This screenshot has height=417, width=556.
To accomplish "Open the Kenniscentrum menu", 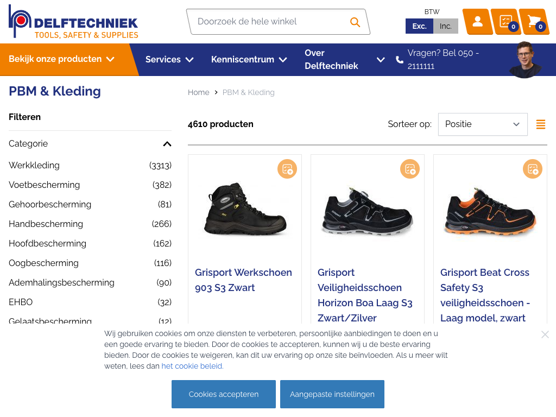I will [249, 60].
